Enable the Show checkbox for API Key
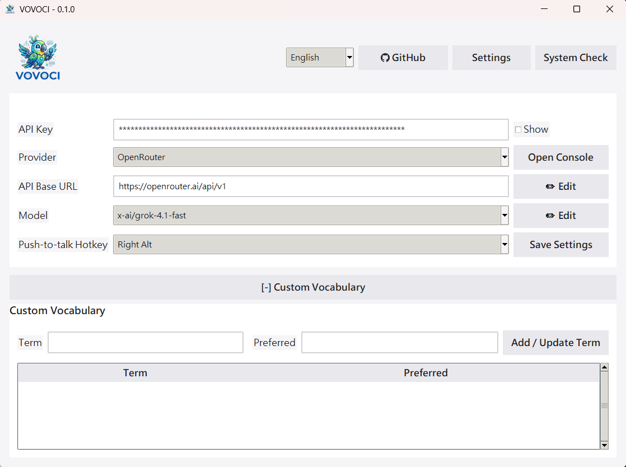The image size is (626, 467). (518, 129)
